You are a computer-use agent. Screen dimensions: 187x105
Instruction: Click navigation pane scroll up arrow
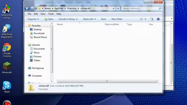[52, 24]
